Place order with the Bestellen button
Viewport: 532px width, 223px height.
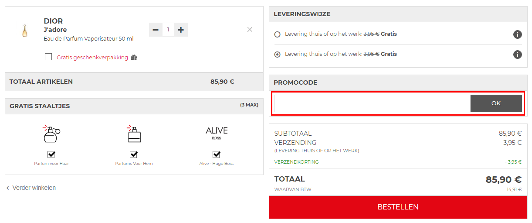398,207
